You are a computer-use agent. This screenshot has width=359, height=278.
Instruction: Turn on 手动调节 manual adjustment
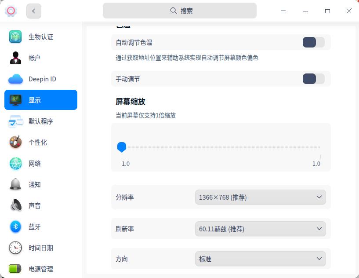tap(313, 79)
